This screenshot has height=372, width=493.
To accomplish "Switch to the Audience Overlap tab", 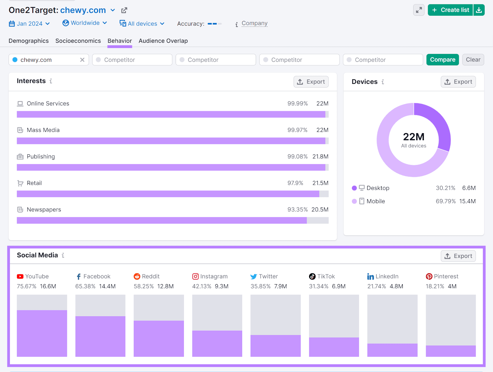I will click(x=163, y=41).
